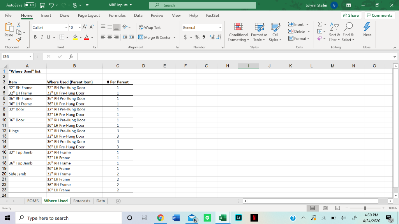This screenshot has height=224, width=399.
Task: Toggle Underline formatting
Action: (48, 37)
